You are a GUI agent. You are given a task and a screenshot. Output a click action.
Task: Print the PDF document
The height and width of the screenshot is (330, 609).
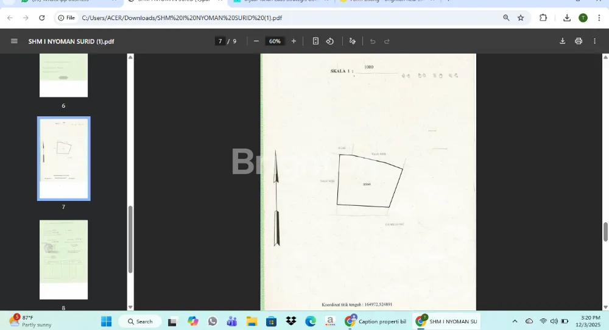pos(579,41)
